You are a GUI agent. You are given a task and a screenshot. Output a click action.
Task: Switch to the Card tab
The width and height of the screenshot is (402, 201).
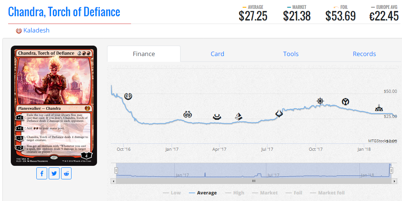coord(217,54)
